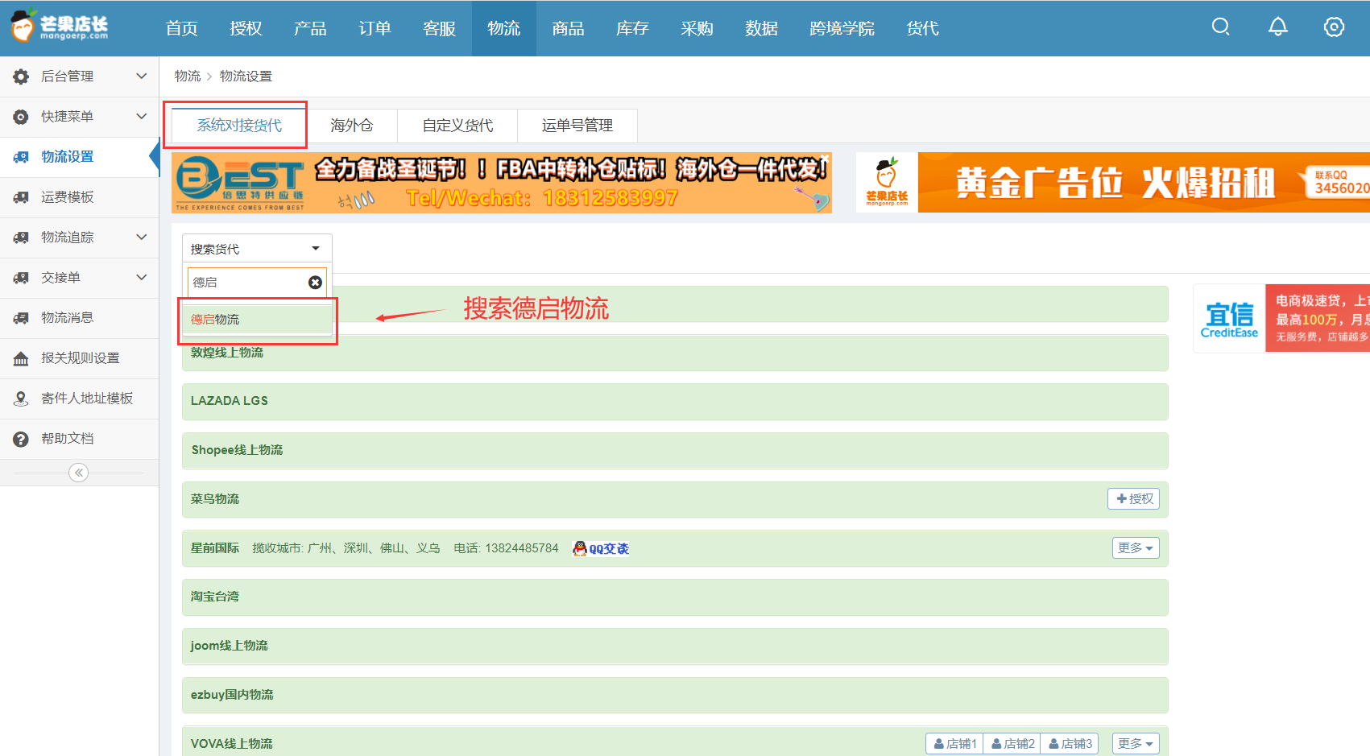Click 店铺3 button in VOVA row

1070,743
